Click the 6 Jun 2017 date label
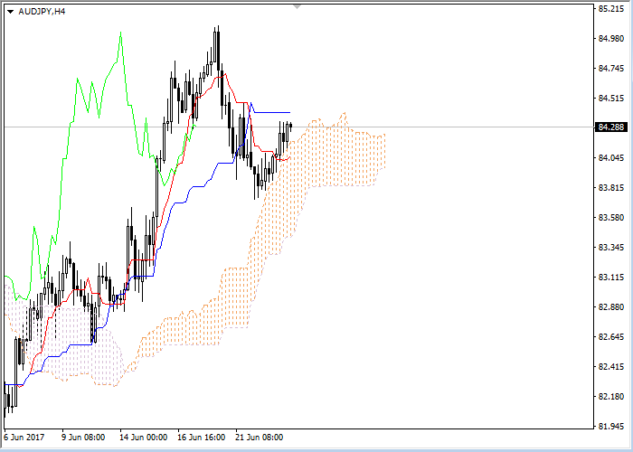Viewport: 633px width, 452px height. click(24, 438)
